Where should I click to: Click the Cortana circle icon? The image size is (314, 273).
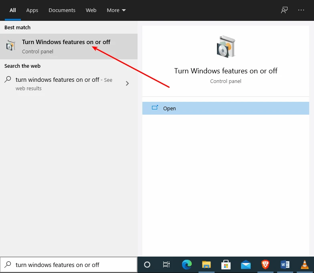tap(147, 265)
